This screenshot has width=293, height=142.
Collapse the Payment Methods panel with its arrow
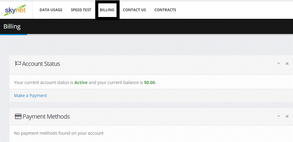point(279,117)
